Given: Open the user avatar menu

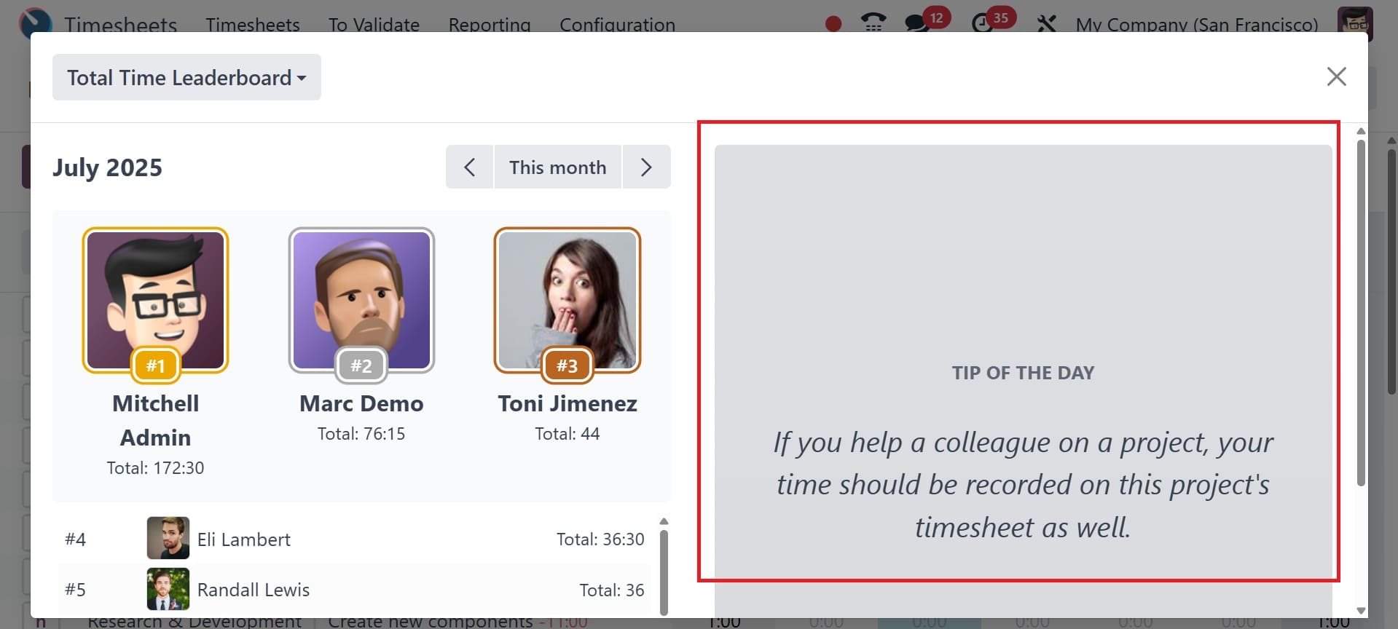Looking at the screenshot, I should point(1355,23).
